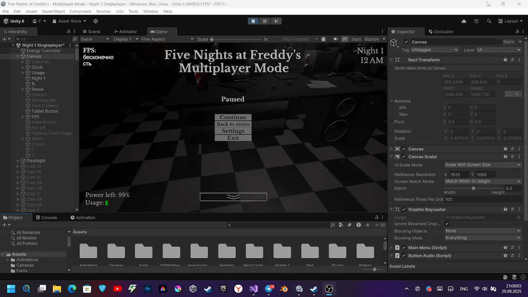Open Rect Transform preset icon

512,60
